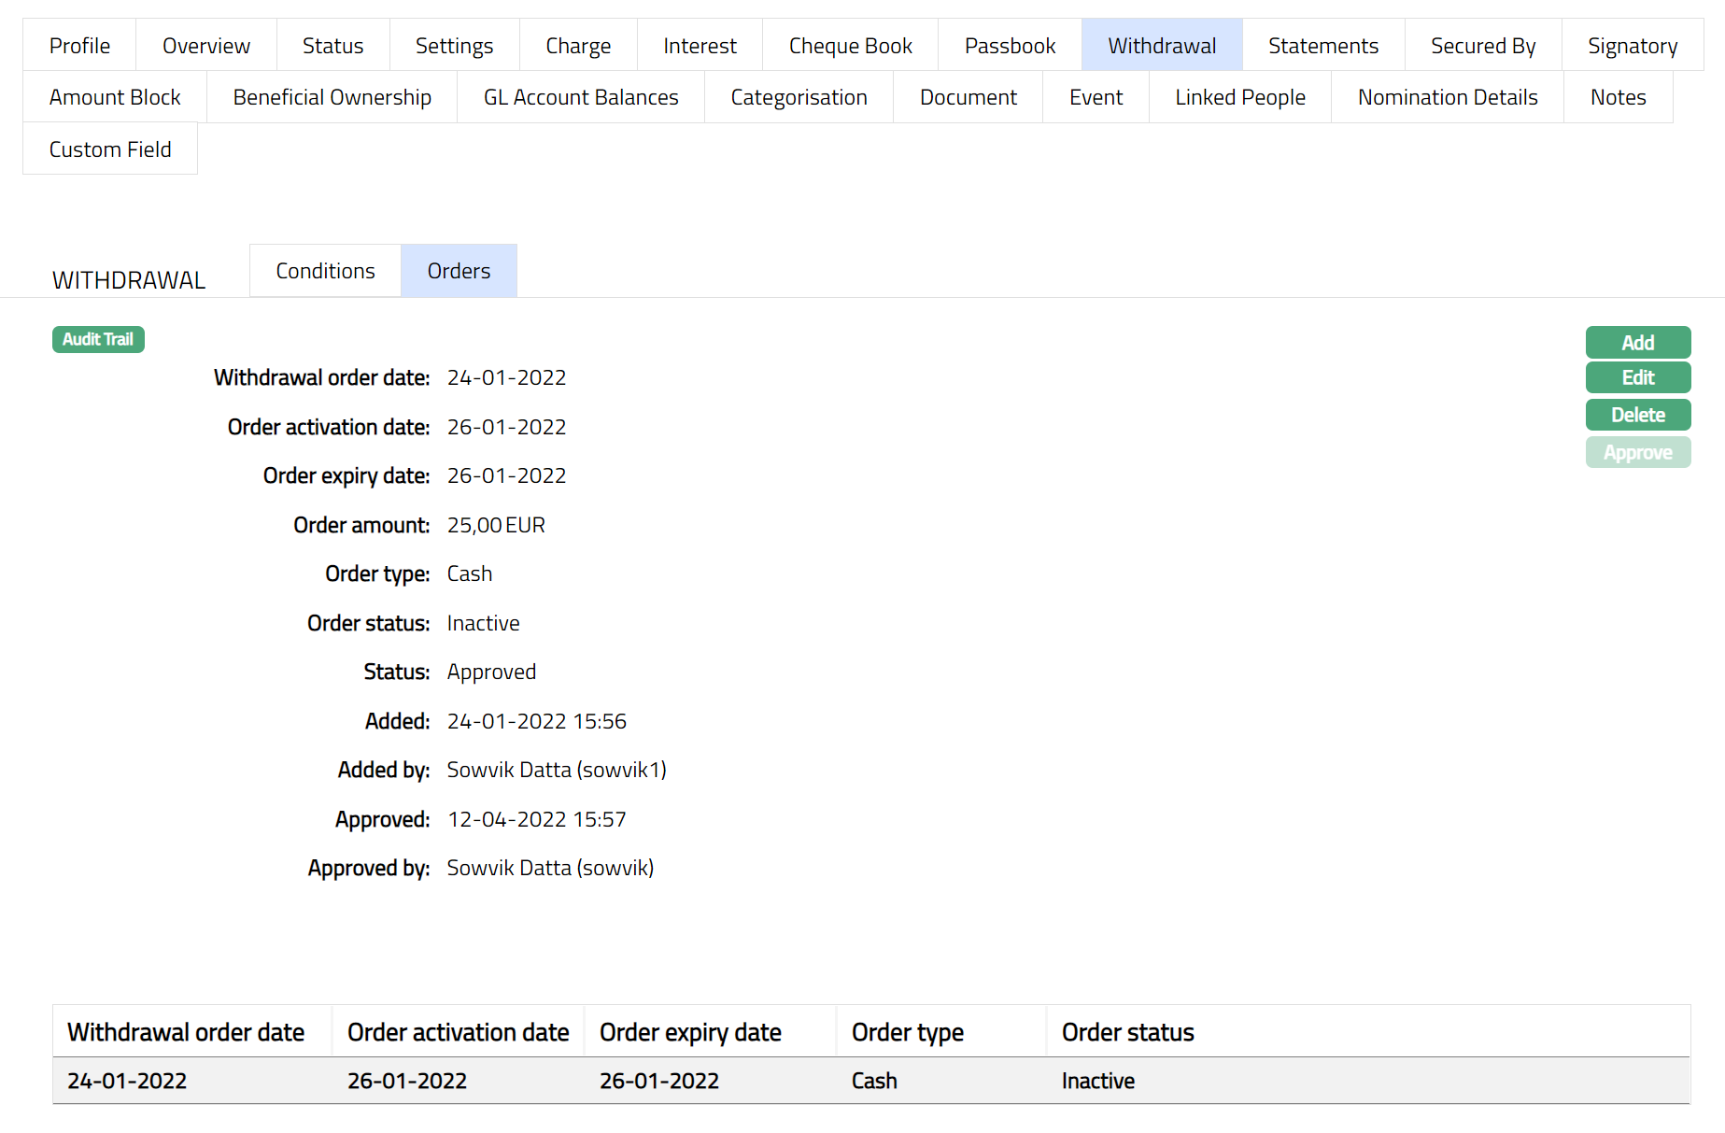Click the Add button to create order
Screen dimensions: 1725x1133
click(x=1637, y=343)
